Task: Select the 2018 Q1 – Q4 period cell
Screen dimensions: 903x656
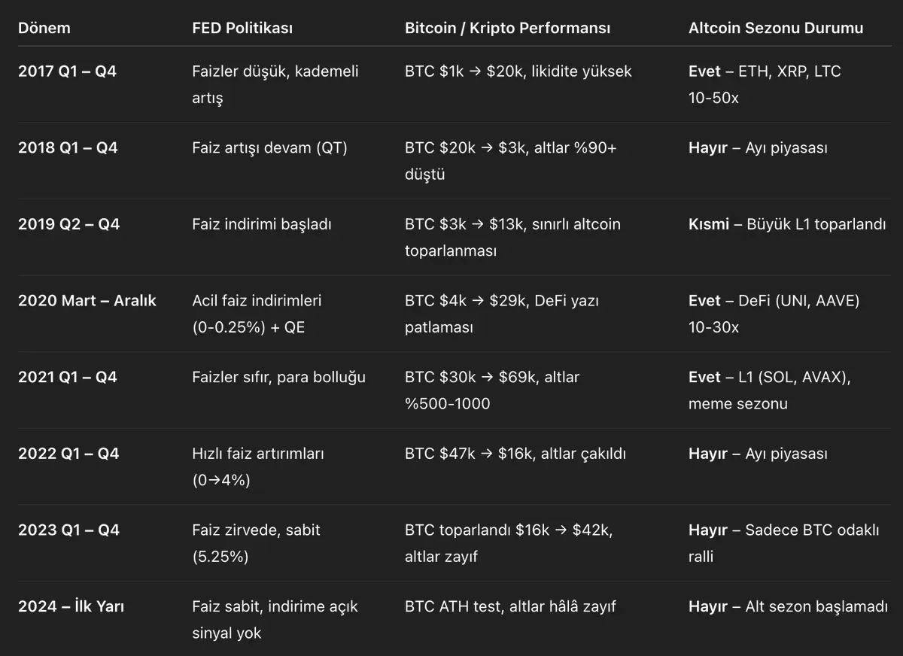Action: [68, 147]
